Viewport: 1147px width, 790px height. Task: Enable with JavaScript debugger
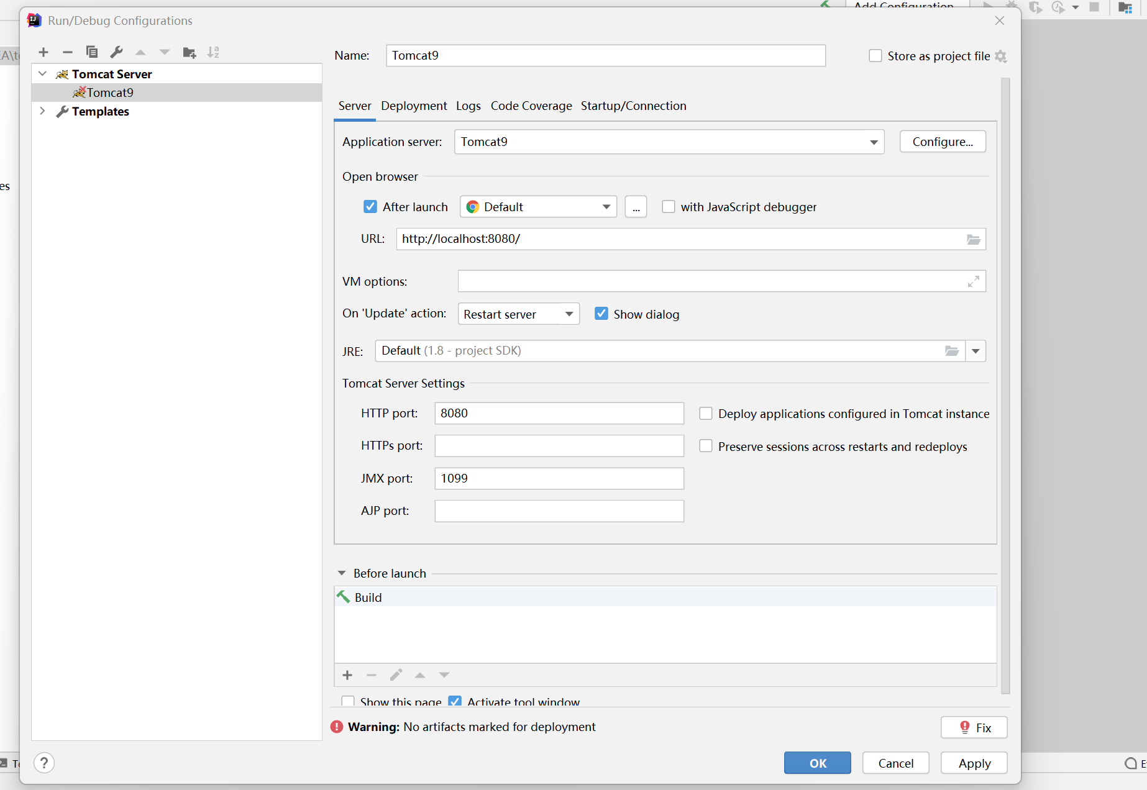tap(669, 207)
